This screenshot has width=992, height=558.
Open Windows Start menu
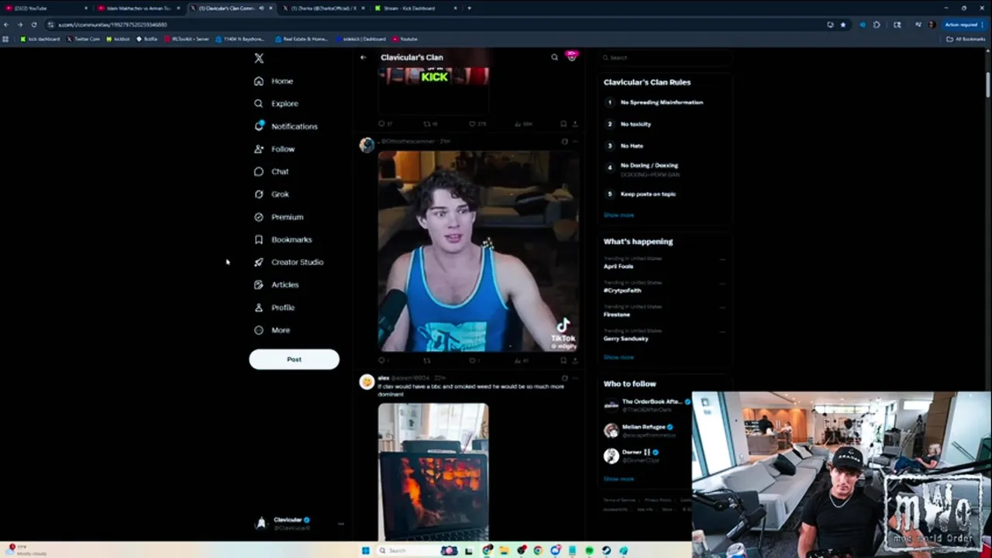[x=366, y=550]
